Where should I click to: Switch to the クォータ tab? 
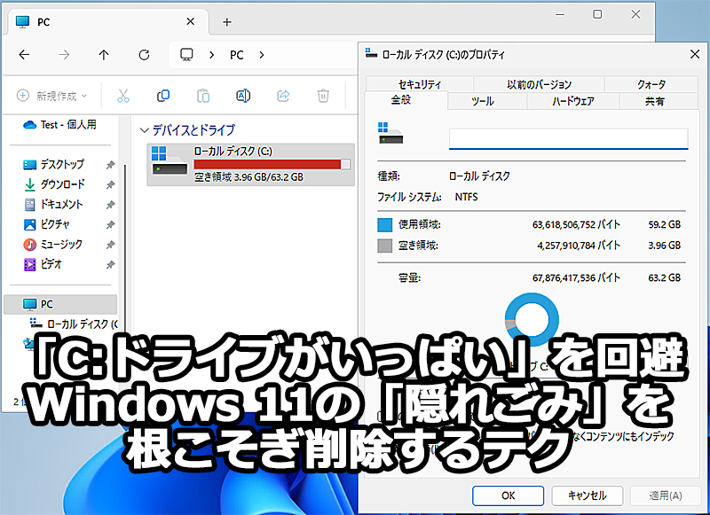651,84
